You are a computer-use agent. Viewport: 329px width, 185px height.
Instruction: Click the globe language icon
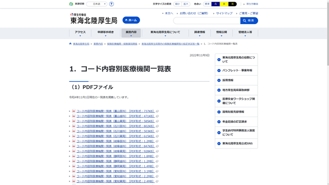click(71, 4)
